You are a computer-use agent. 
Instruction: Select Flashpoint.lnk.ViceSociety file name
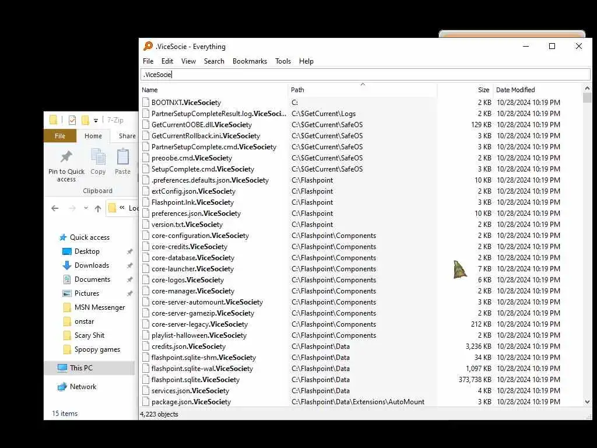click(192, 202)
